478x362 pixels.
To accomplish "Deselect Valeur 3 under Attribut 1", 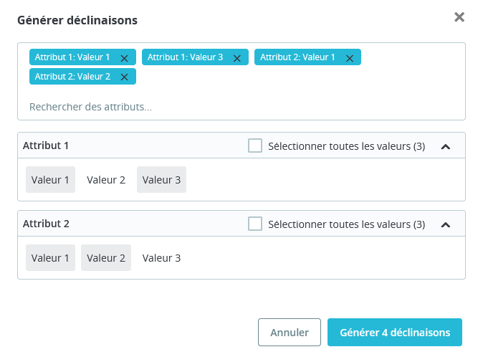I will 161,180.
